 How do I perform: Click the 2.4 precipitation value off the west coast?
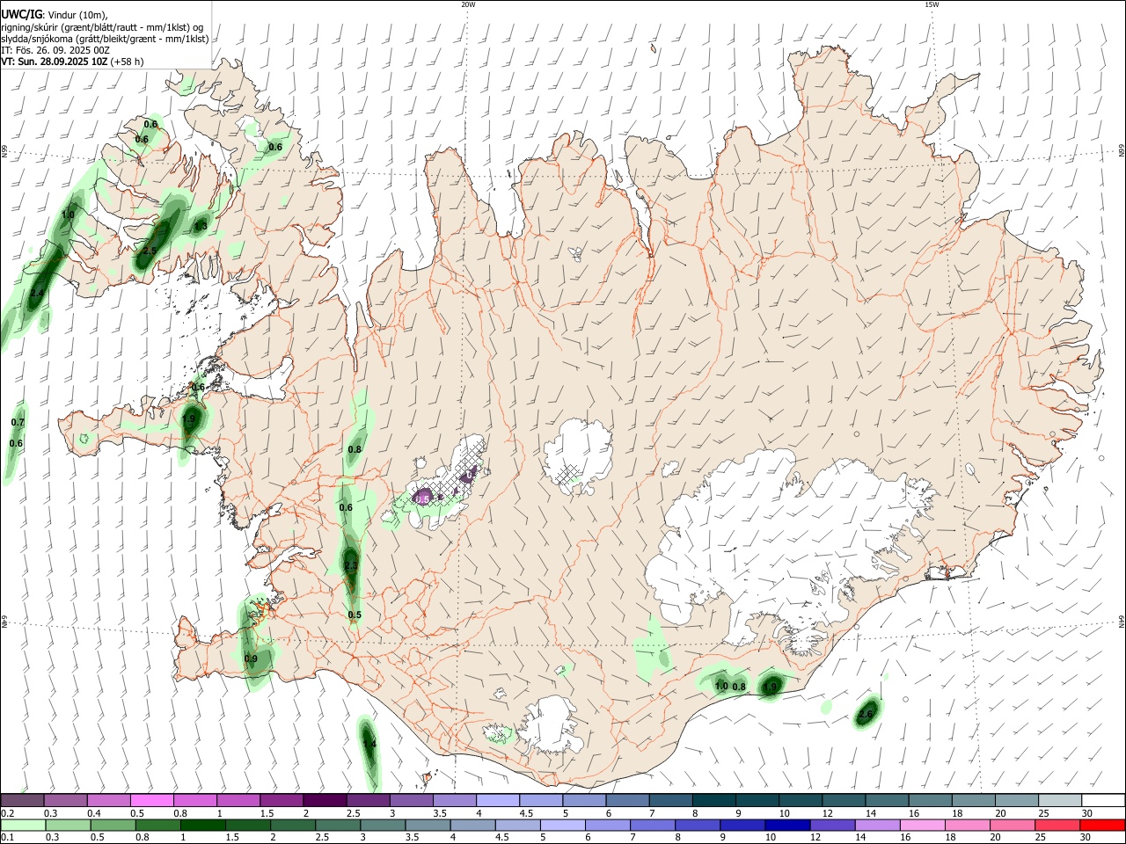click(37, 293)
